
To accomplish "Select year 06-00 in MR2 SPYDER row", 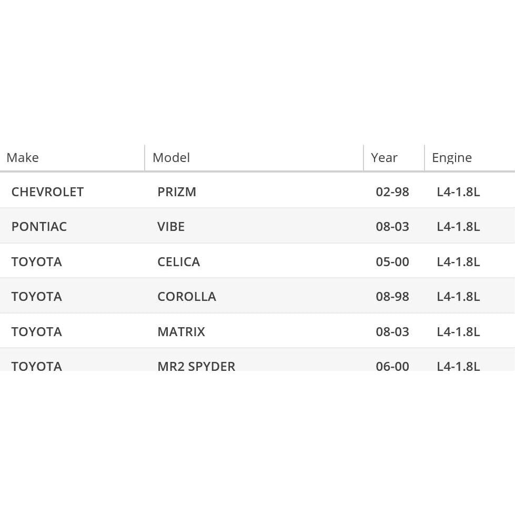I will 392,366.
